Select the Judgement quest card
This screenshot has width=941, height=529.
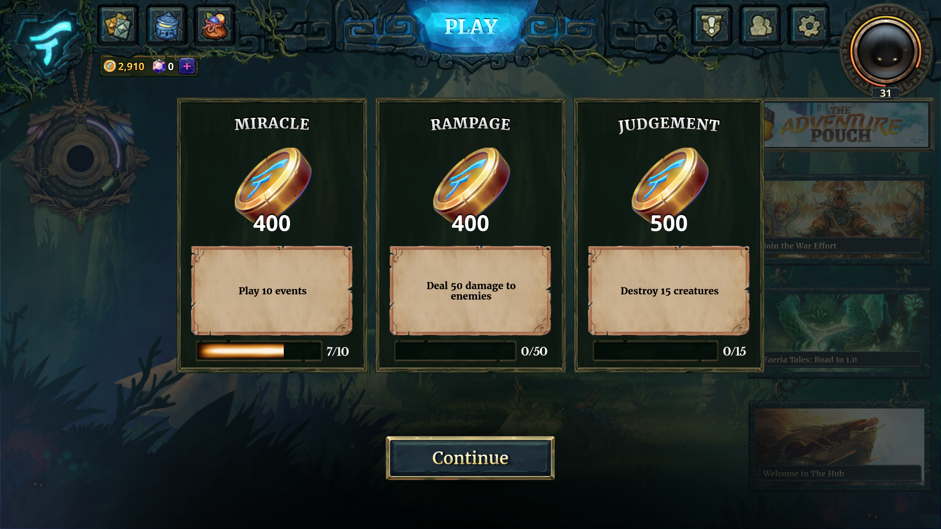coord(669,236)
